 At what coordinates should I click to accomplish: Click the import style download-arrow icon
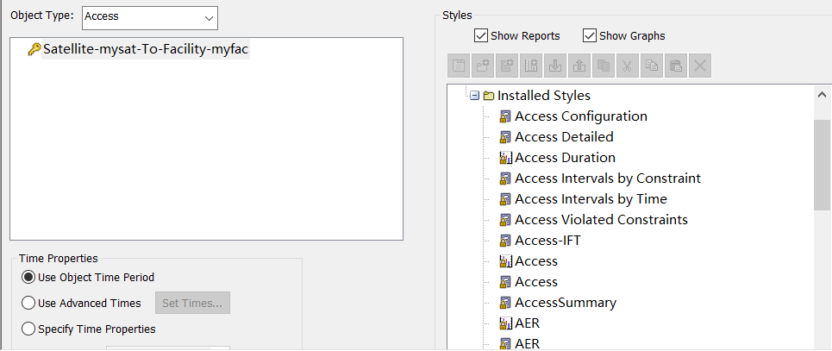555,66
